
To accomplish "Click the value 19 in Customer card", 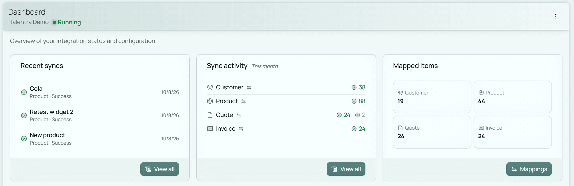I will tap(401, 101).
